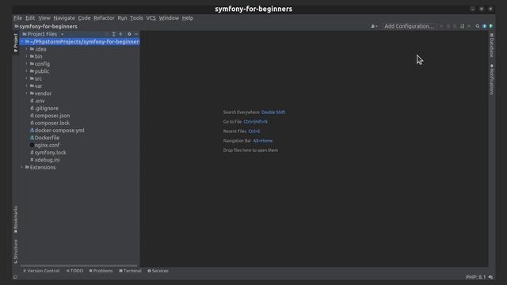507x285 pixels.
Task: Expand the var folder
Action: (26, 86)
